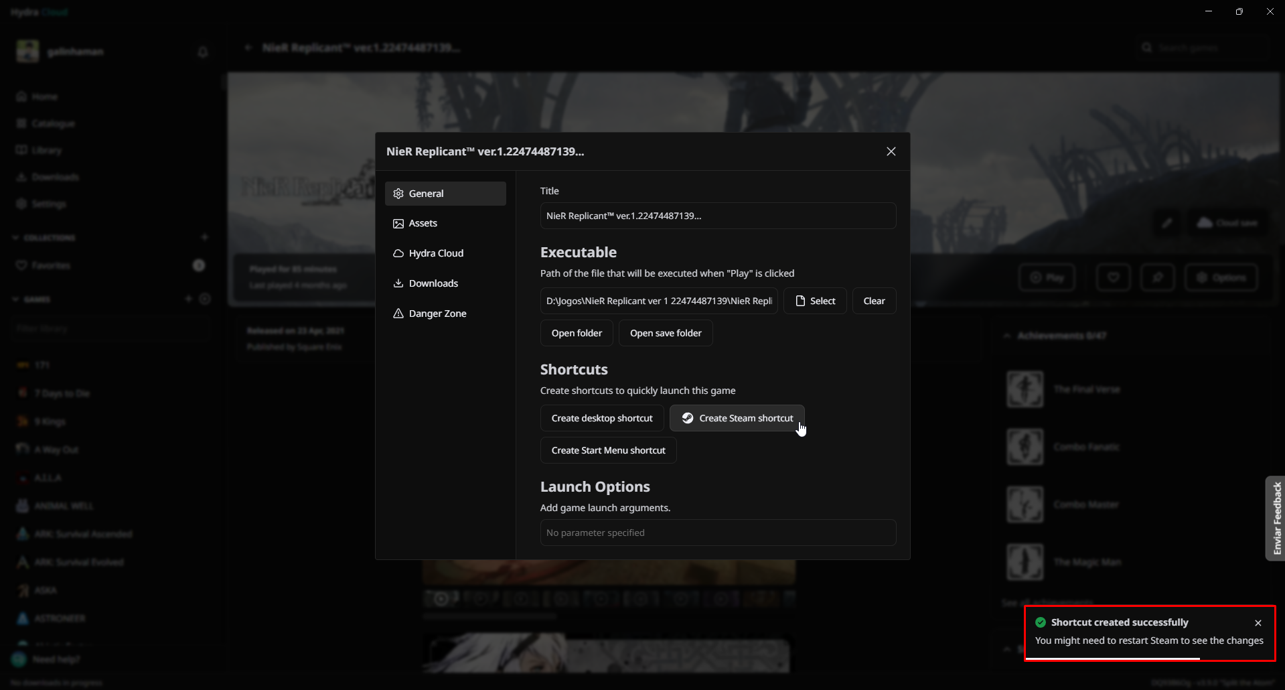Pin the game using the pin icon
Viewport: 1285px width, 690px height.
coord(1158,277)
